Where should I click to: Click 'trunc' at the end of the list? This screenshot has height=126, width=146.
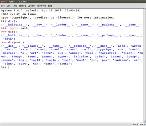pos(64,64)
